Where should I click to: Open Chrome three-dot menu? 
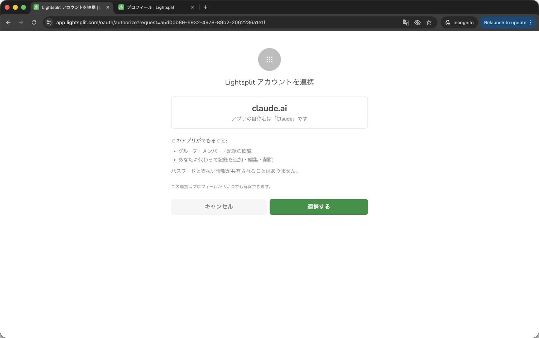531,22
